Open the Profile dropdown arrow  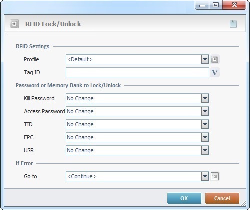(205, 59)
